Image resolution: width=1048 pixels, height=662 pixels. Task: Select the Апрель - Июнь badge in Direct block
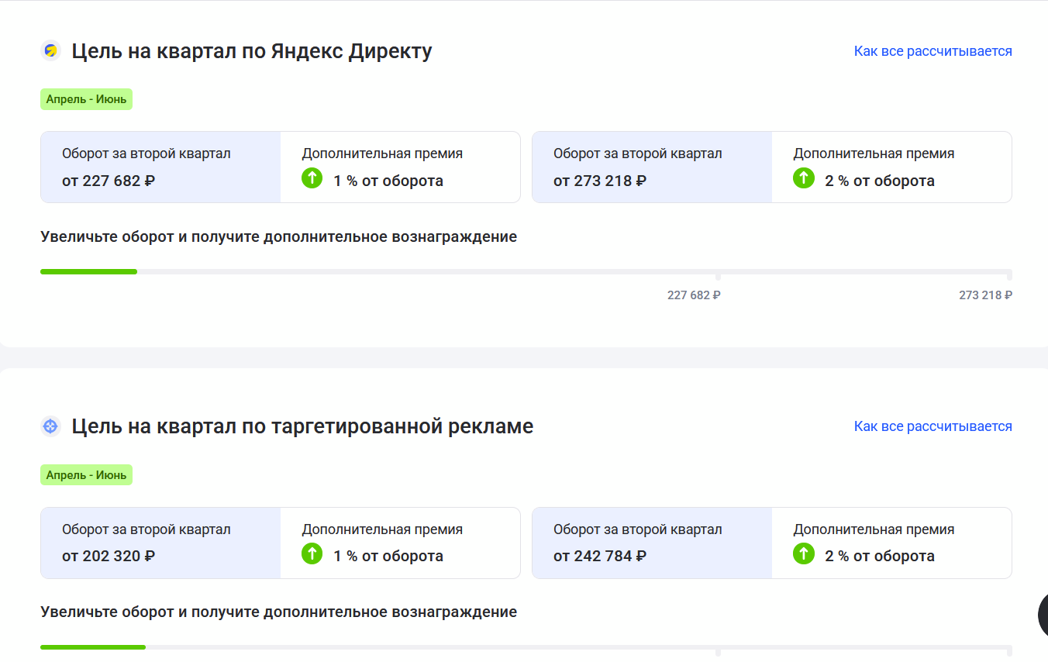coord(86,99)
